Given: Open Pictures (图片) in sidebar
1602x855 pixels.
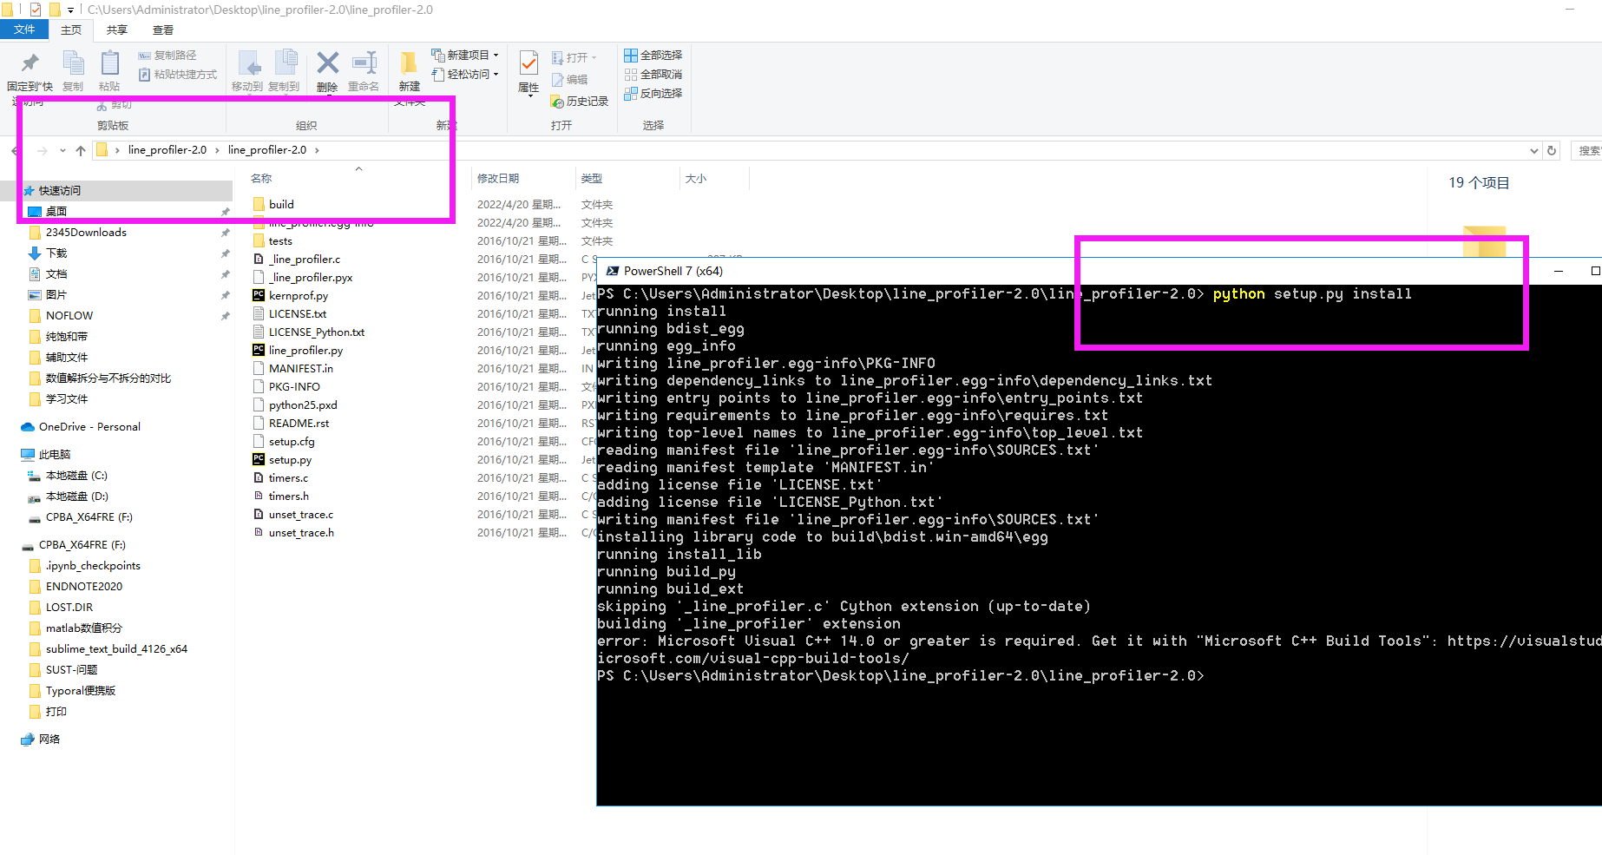Looking at the screenshot, I should tap(56, 295).
